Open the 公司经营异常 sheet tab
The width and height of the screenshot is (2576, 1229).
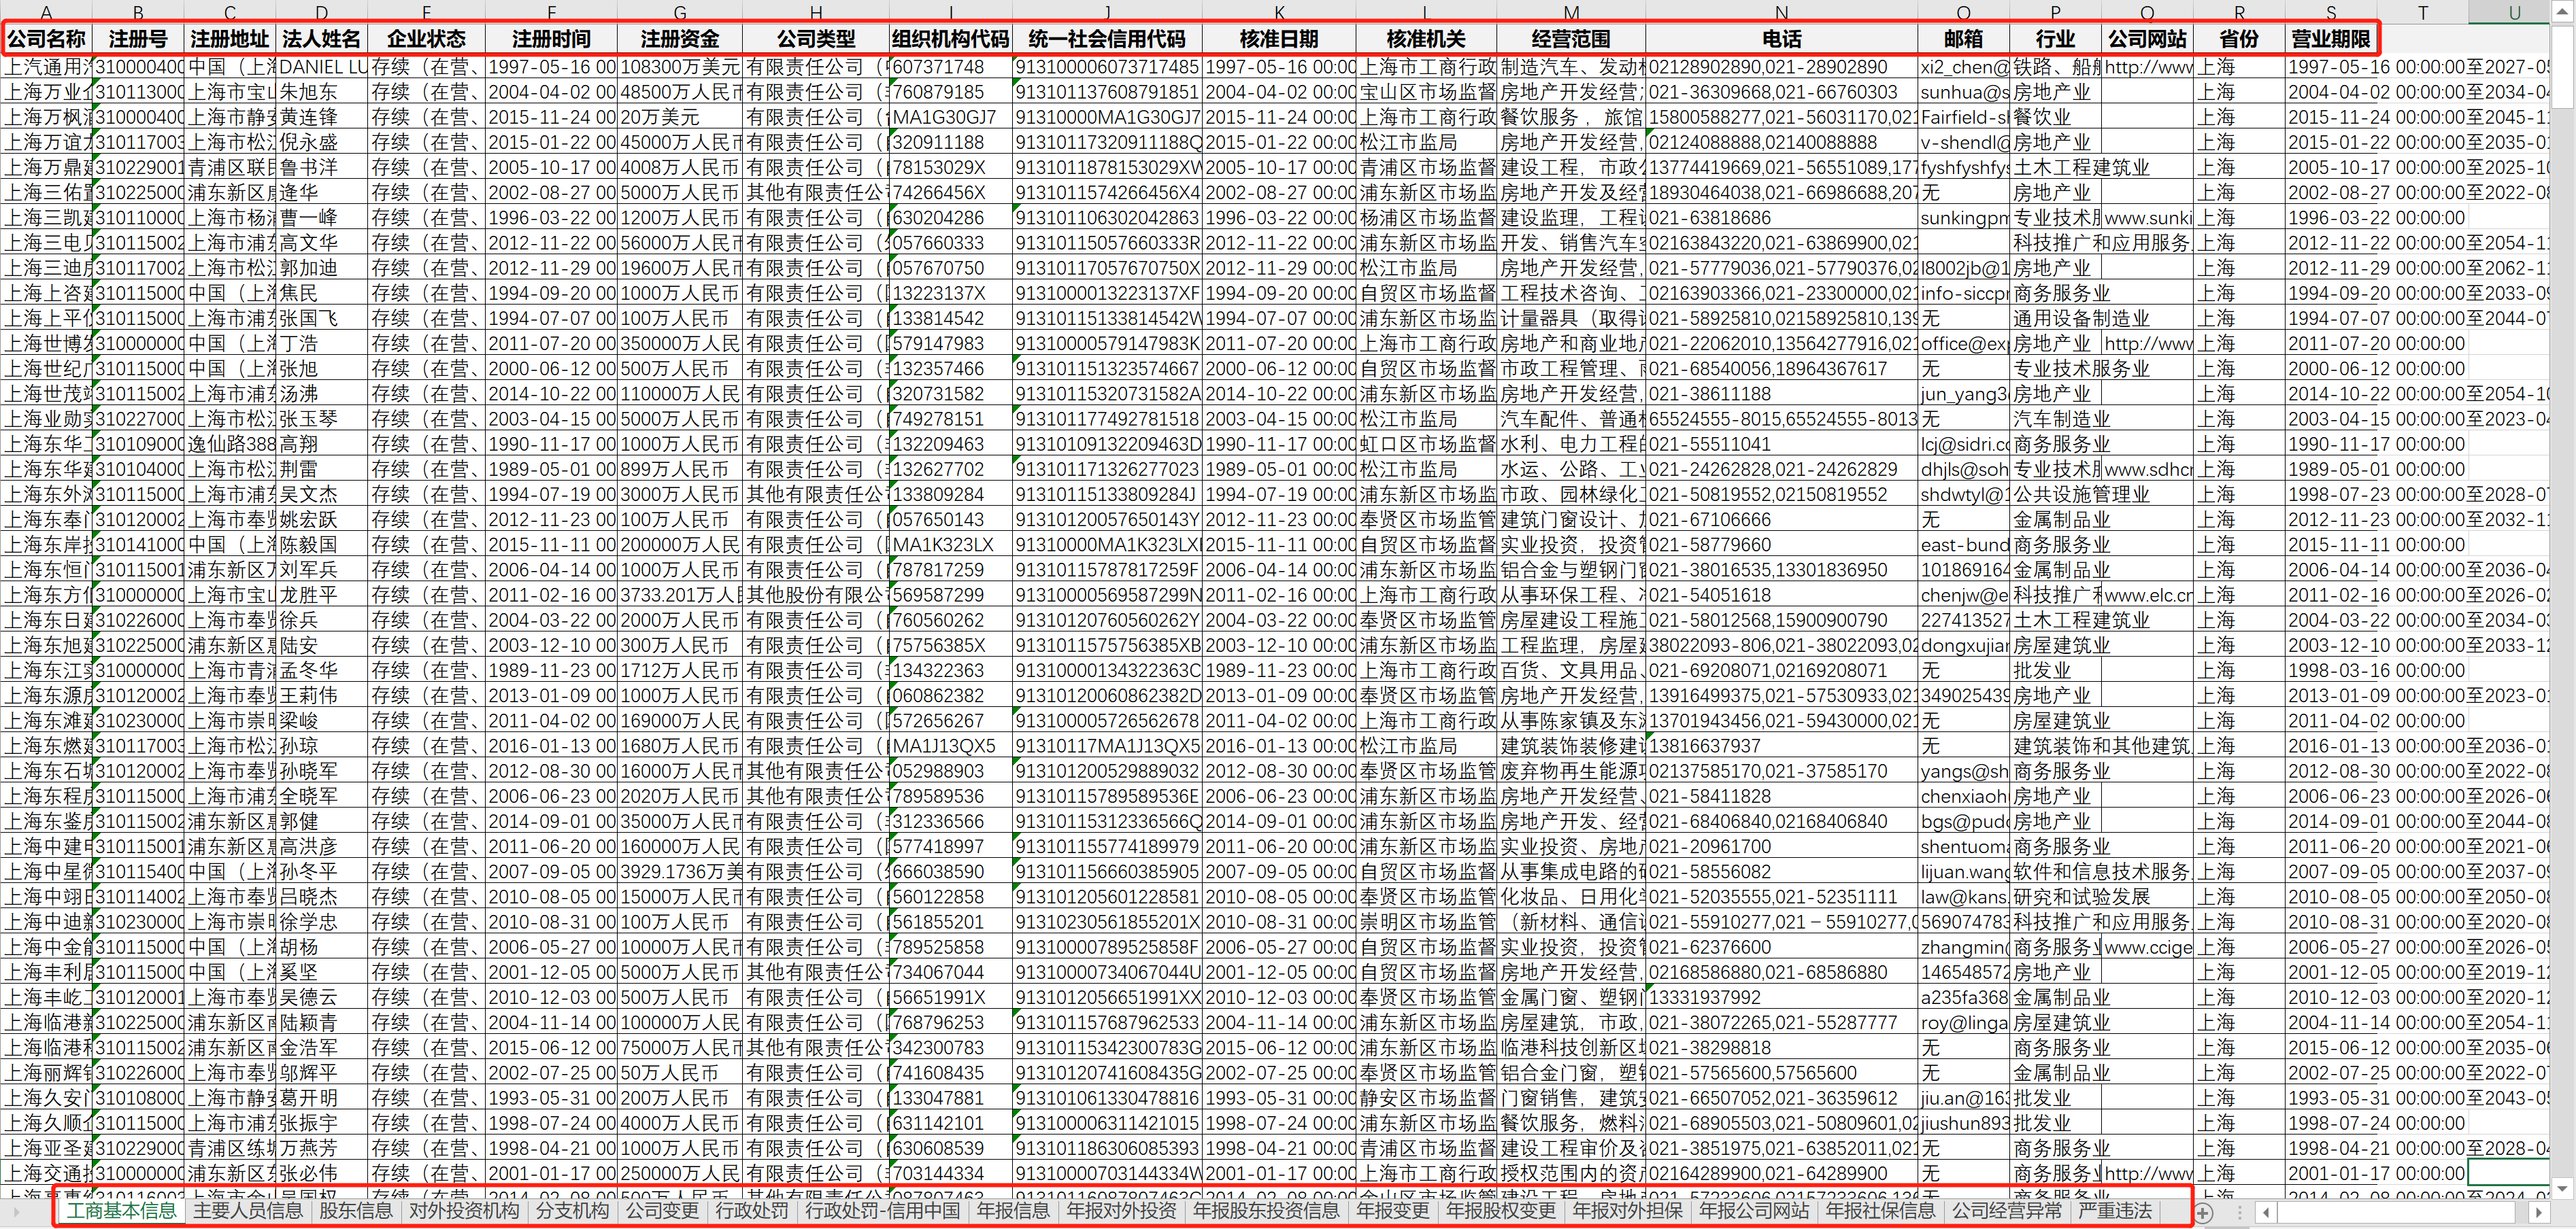pos(2007,1210)
